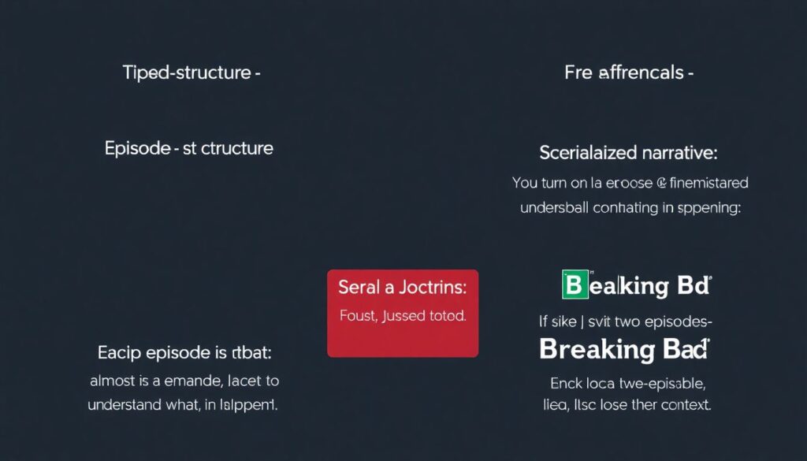Click the 'You turn on la eroose' line
Image resolution: width=807 pixels, height=461 pixels.
click(x=629, y=183)
